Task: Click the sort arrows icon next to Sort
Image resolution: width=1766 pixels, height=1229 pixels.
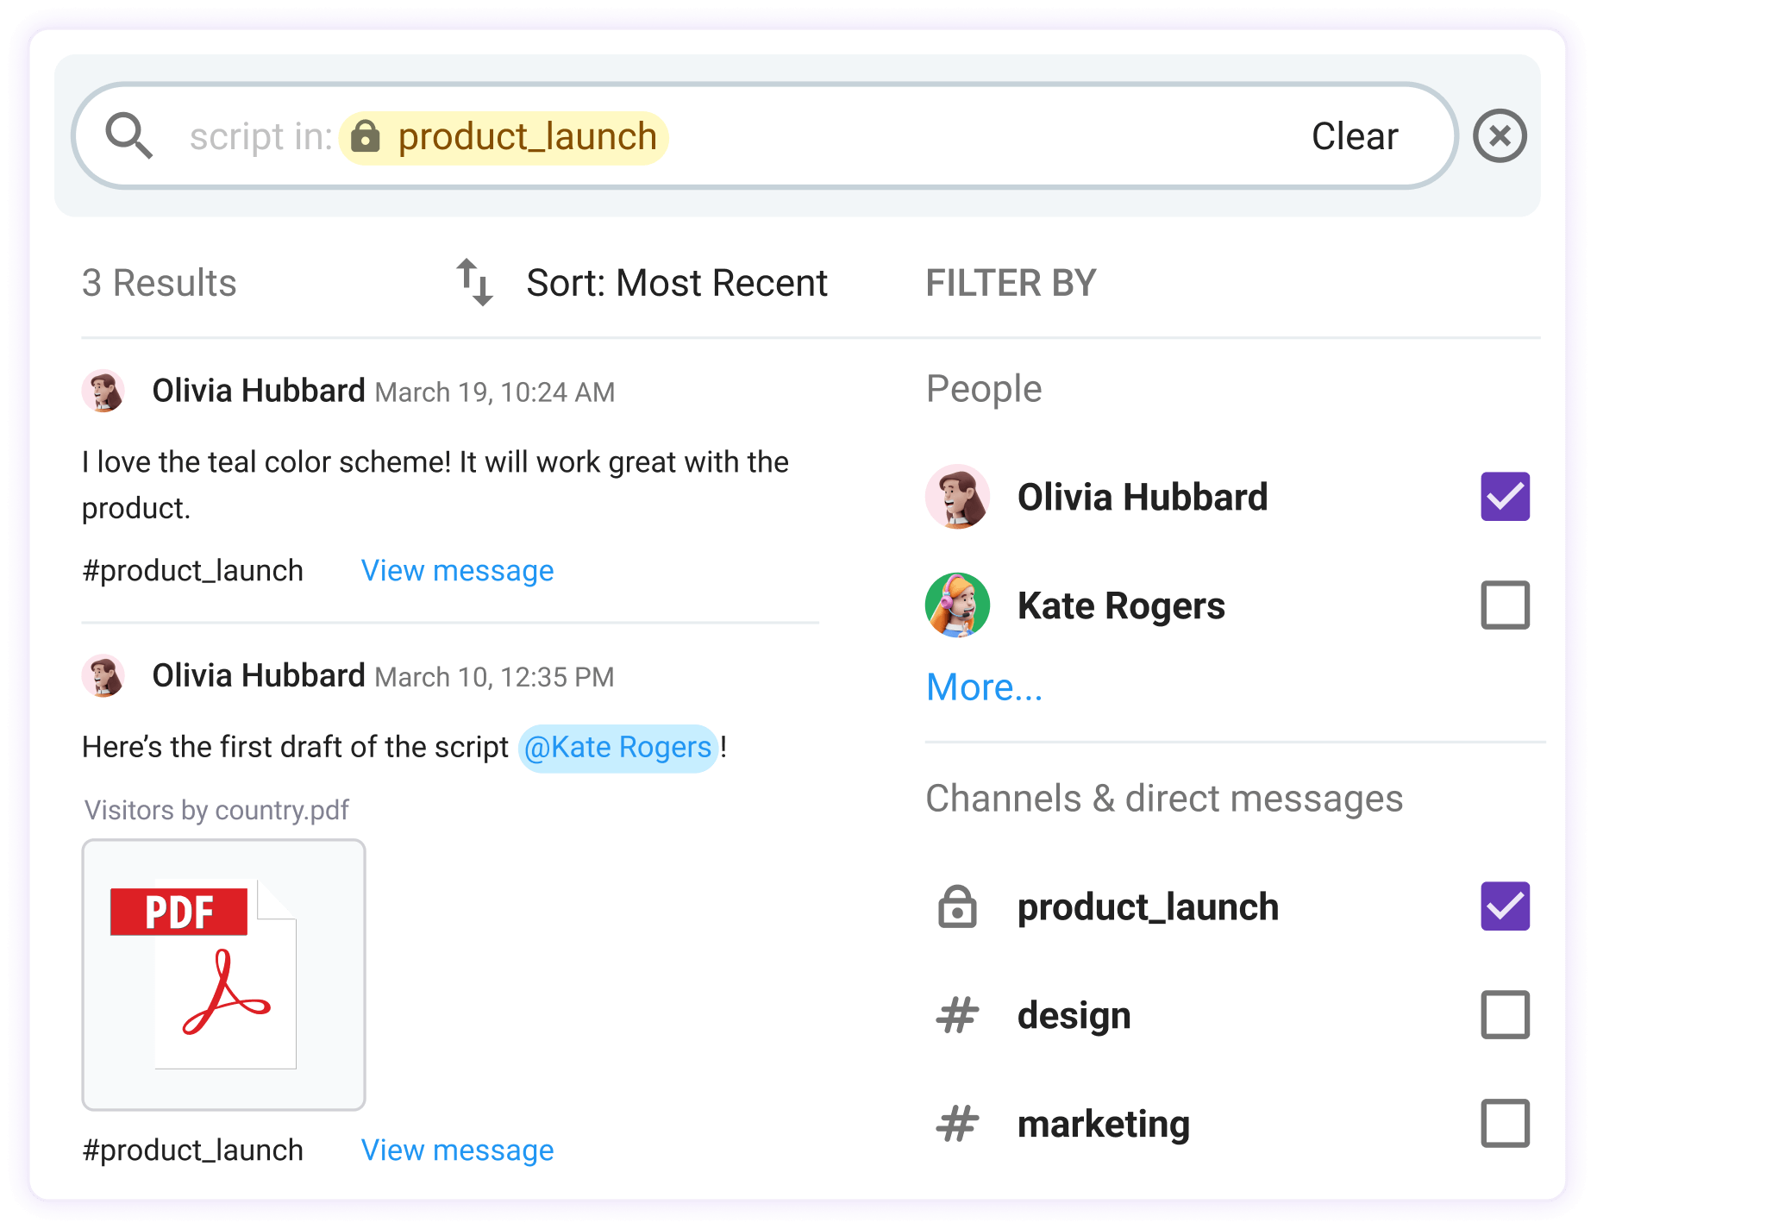Action: [474, 283]
